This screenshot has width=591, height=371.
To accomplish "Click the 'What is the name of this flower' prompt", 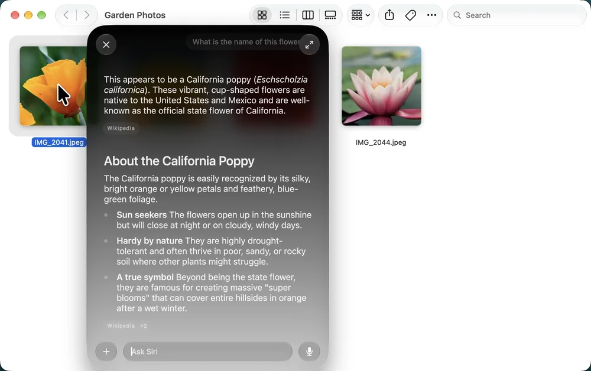I will coord(246,42).
